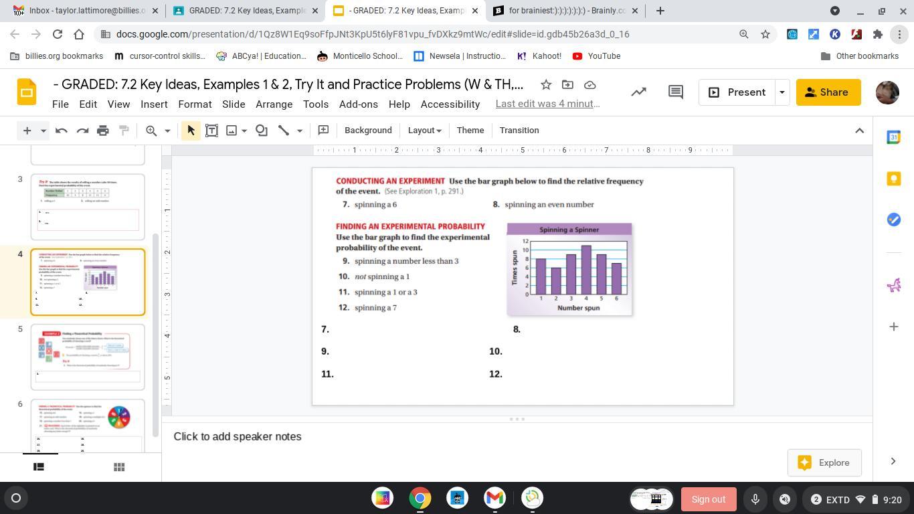Switch to grid view of slides
The image size is (914, 514).
119,467
